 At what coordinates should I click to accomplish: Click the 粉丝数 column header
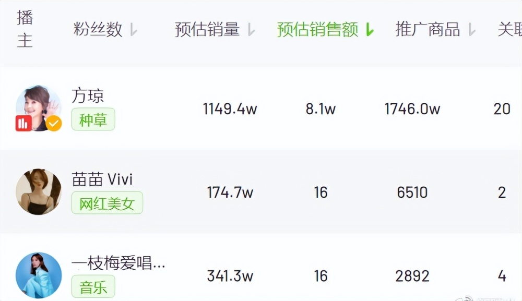pyautogui.click(x=98, y=29)
